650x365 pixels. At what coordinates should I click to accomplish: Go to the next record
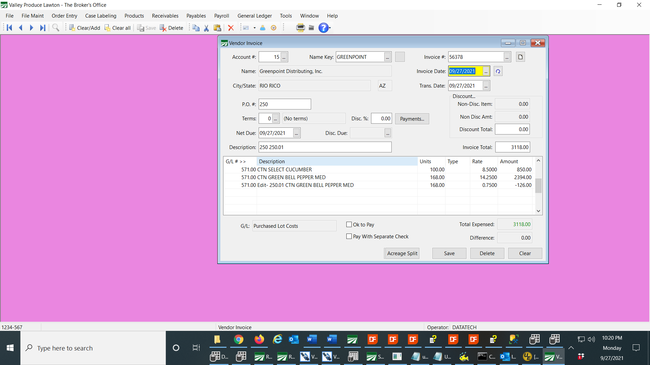pyautogui.click(x=31, y=28)
